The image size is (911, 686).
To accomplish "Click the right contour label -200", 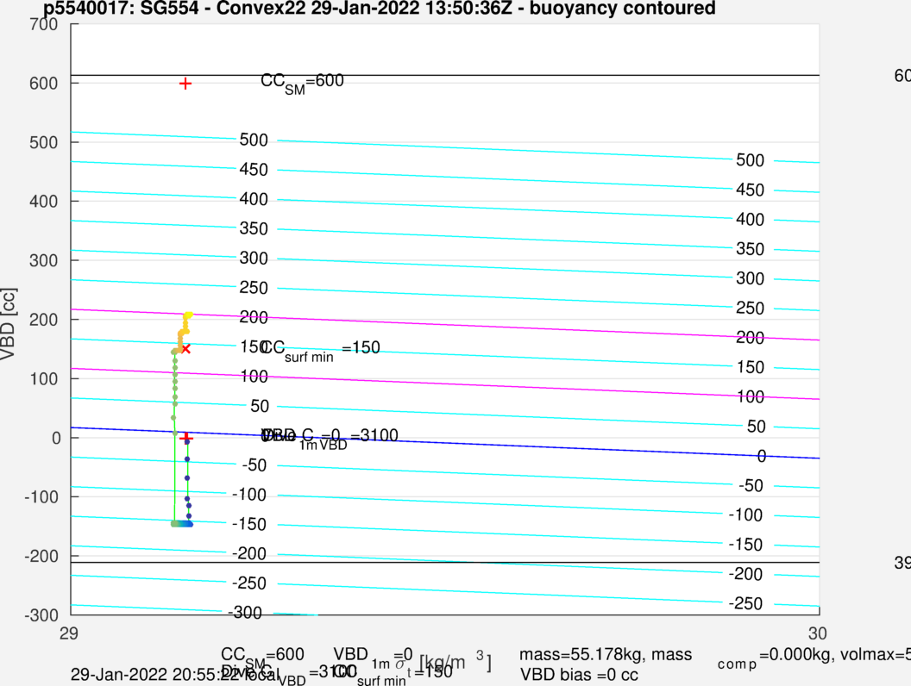I will click(745, 575).
